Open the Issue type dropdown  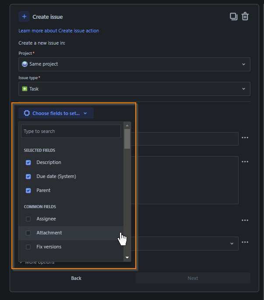[134, 89]
